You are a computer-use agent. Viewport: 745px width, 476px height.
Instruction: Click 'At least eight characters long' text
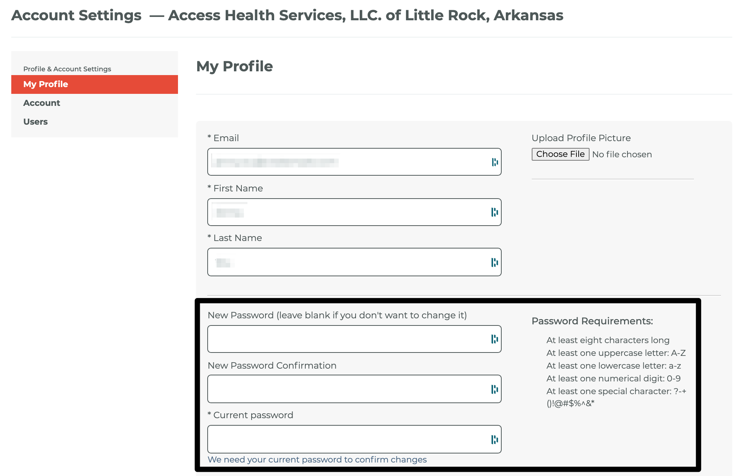(x=608, y=340)
